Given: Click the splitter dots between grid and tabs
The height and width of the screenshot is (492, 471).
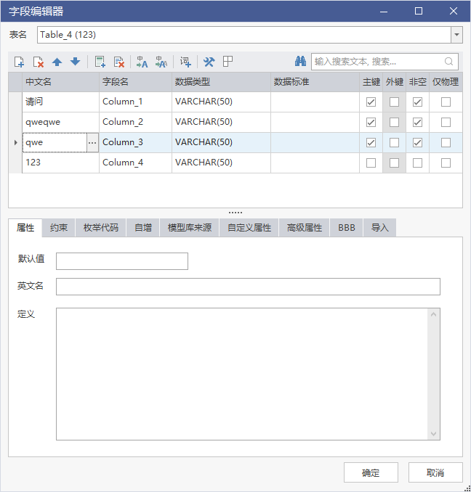Looking at the screenshot, I should (235, 213).
